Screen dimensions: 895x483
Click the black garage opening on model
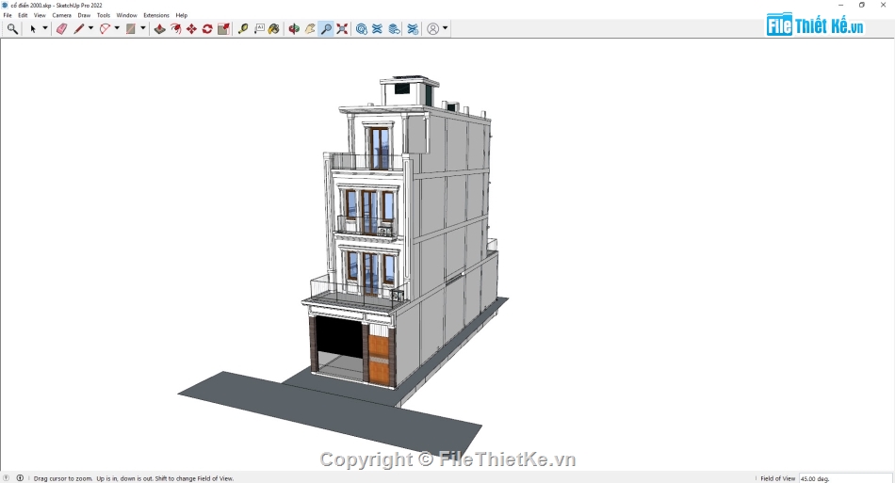click(x=339, y=336)
